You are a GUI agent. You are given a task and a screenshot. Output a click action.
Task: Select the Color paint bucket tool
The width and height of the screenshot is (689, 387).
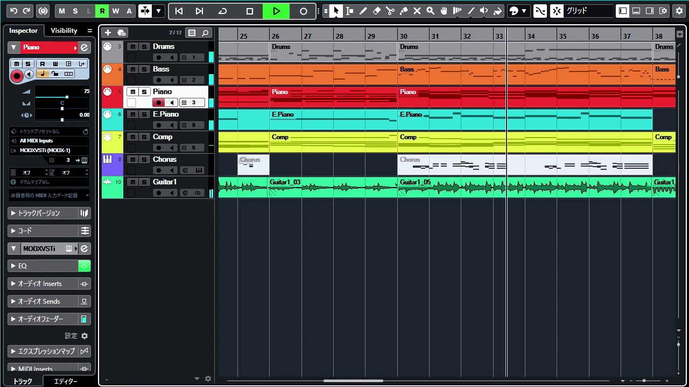497,11
